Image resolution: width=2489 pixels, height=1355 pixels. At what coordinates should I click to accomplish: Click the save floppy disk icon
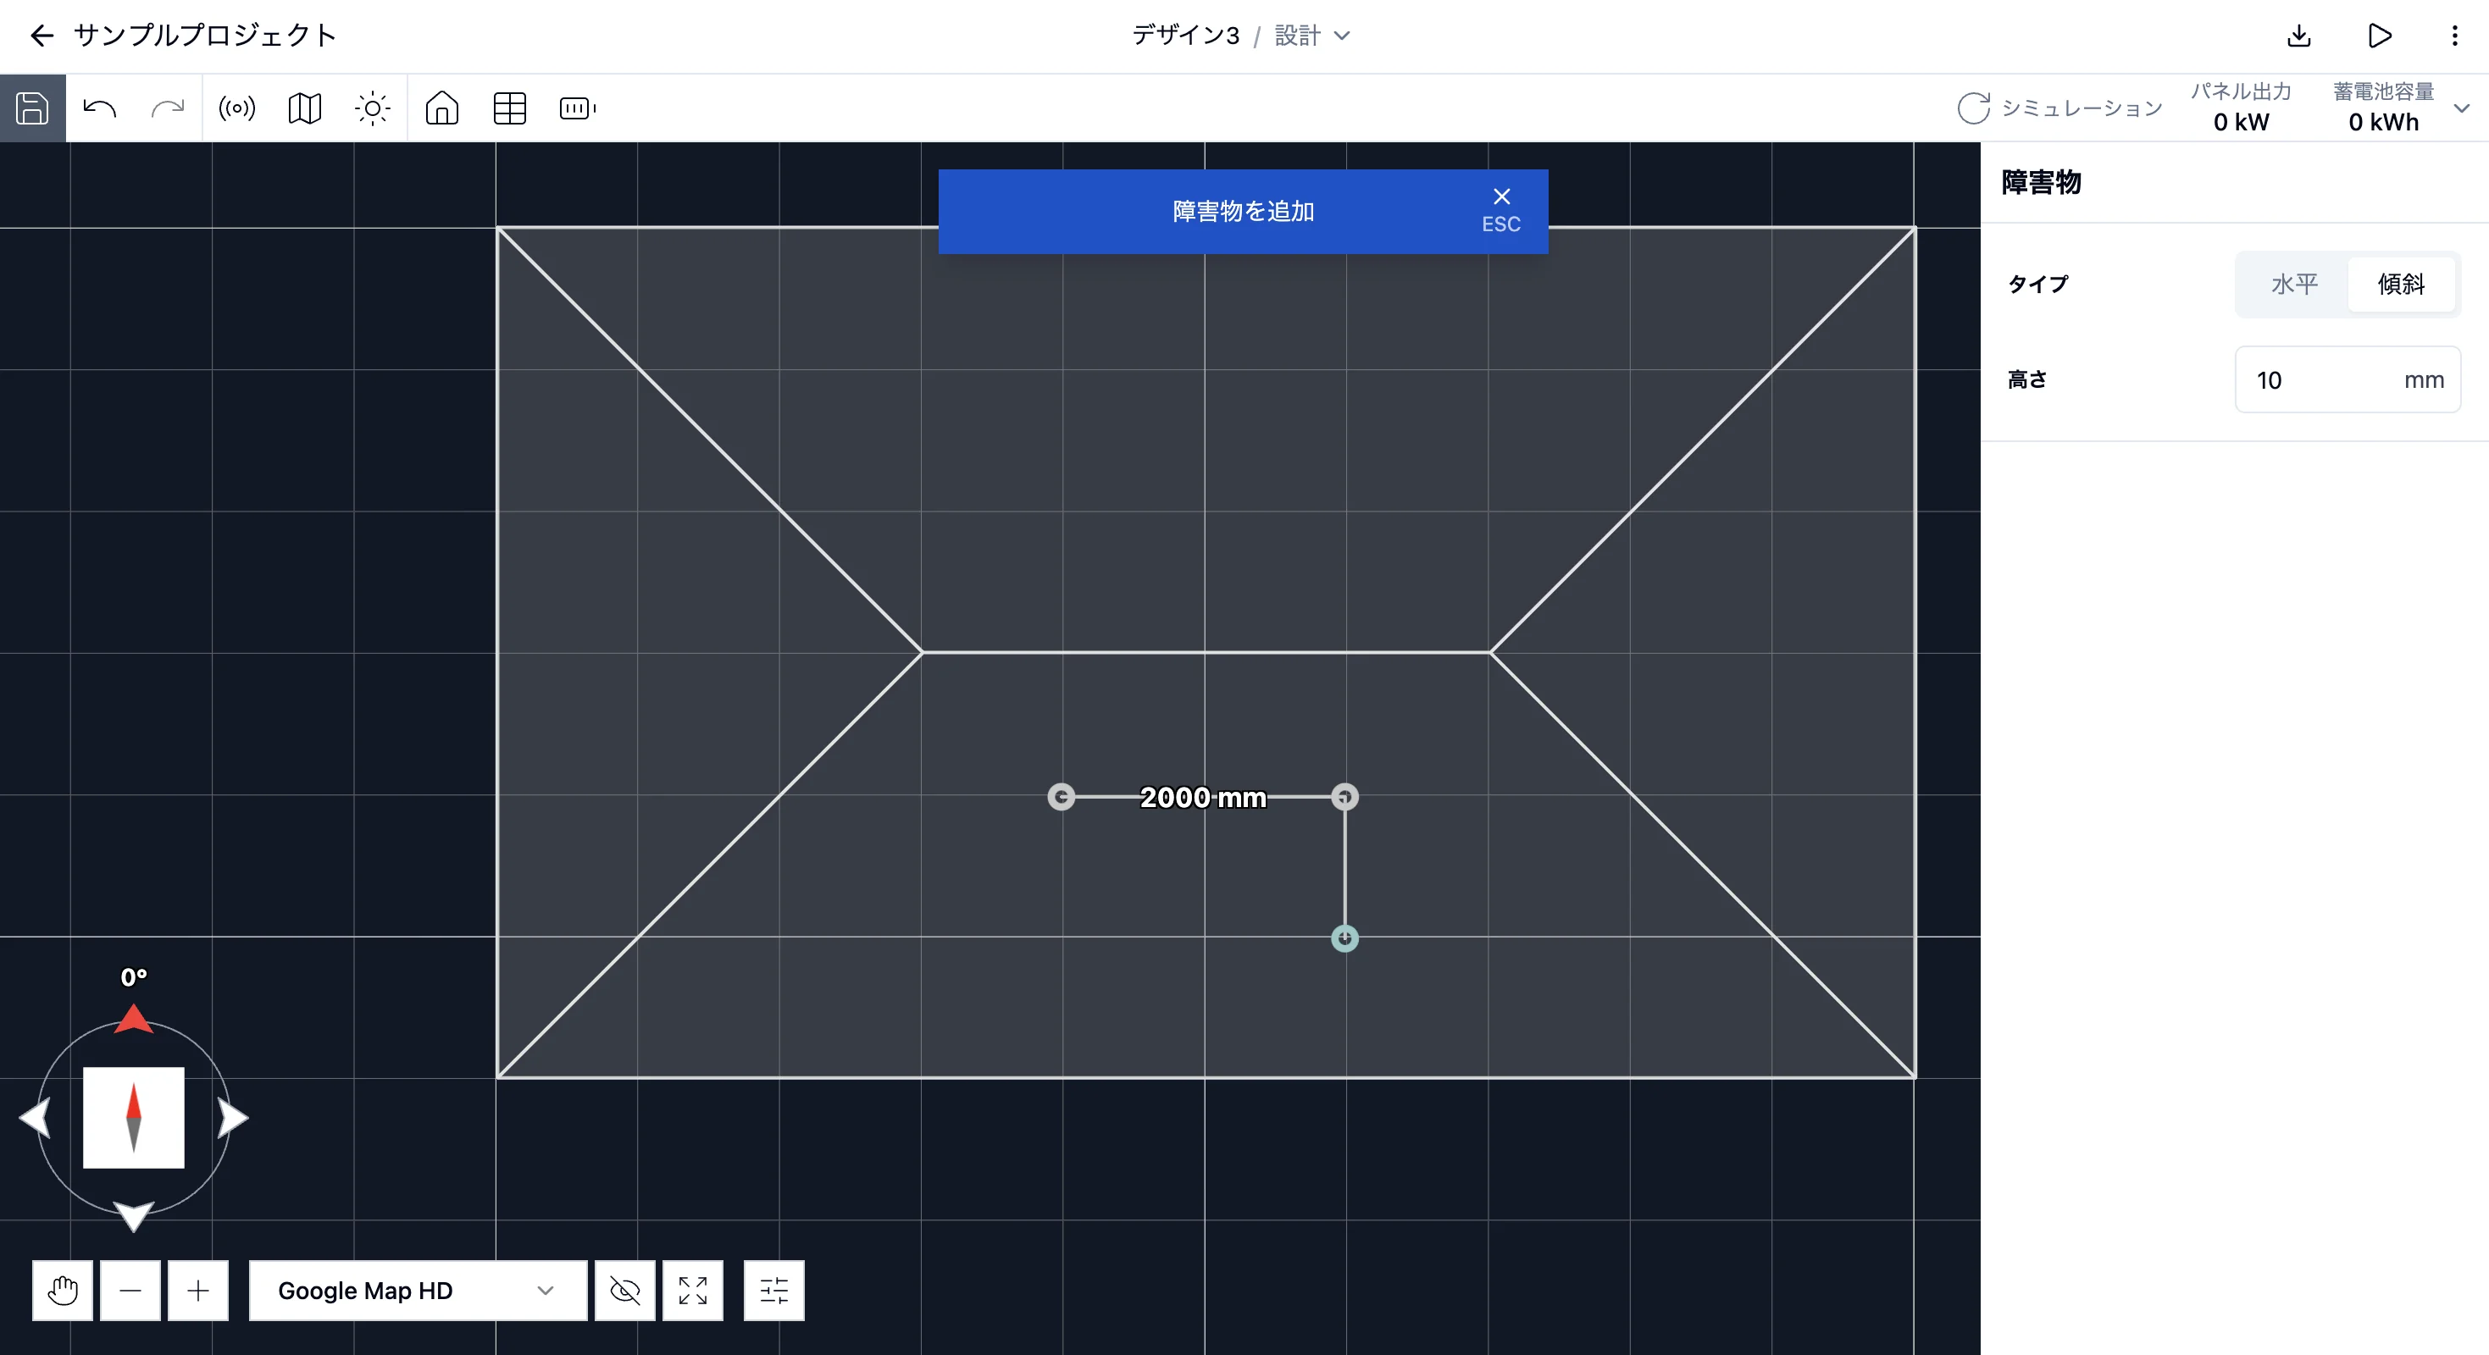32,108
